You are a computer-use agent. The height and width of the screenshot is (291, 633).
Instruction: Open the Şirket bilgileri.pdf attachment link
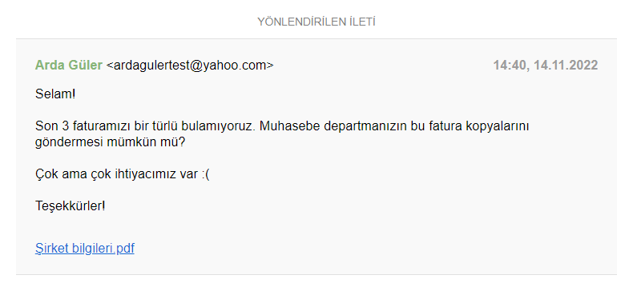(x=85, y=249)
